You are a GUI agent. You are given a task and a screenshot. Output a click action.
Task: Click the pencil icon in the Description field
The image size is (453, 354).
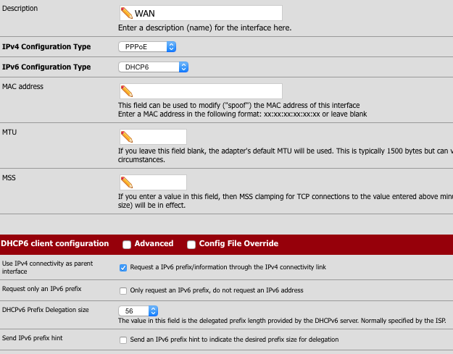tap(126, 13)
